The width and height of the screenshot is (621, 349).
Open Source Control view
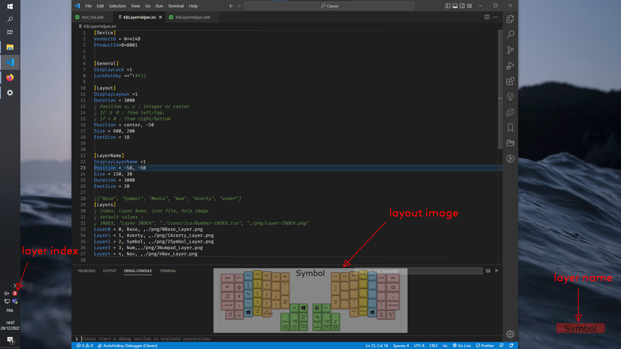[x=510, y=50]
